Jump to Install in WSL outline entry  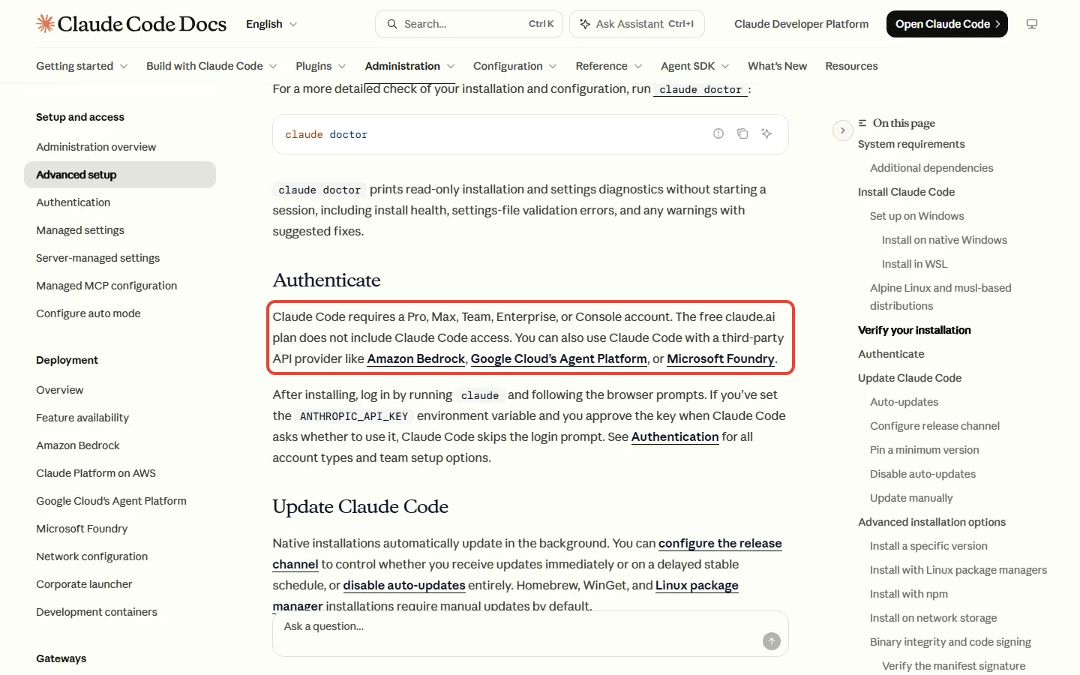pyautogui.click(x=914, y=264)
